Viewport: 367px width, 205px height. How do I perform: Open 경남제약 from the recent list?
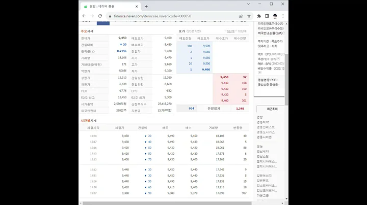tap(263, 151)
